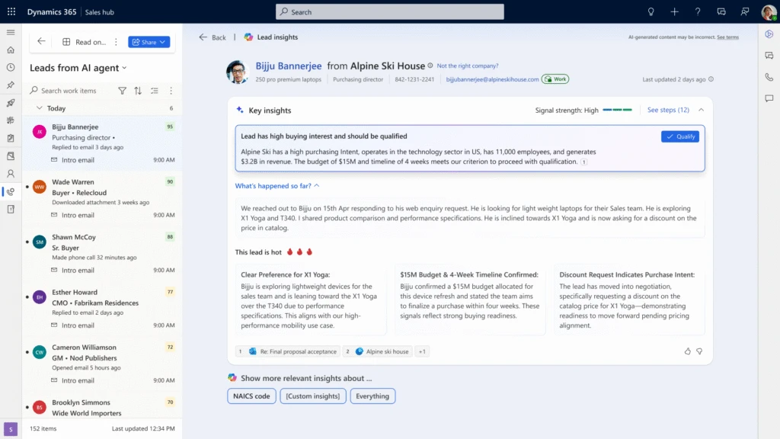This screenshot has height=439, width=780.
Task: Open the sales accelerator rocket icon
Action: pos(11,103)
